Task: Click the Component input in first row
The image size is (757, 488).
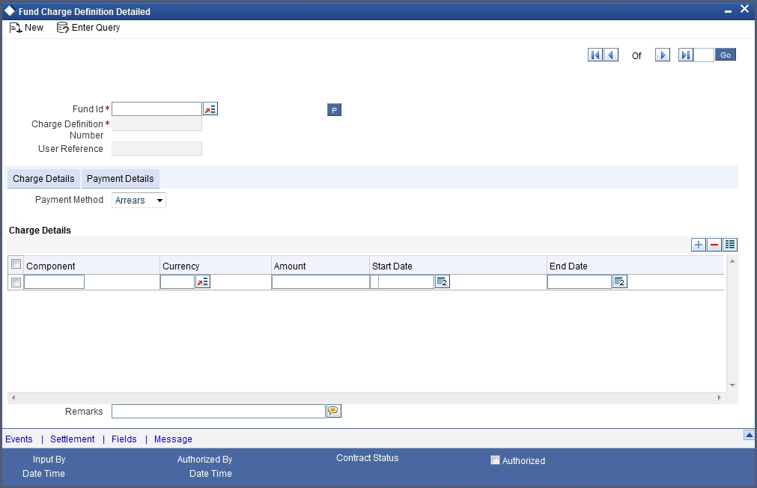Action: click(x=54, y=282)
